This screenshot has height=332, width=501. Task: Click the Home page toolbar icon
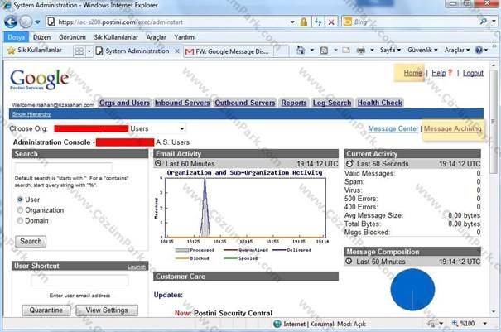point(301,51)
